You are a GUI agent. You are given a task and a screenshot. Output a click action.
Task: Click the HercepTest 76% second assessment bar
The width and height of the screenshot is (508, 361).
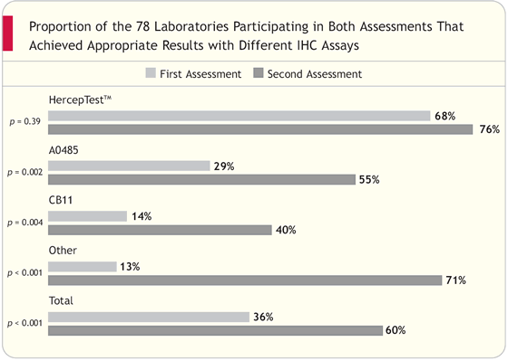pyautogui.click(x=260, y=129)
